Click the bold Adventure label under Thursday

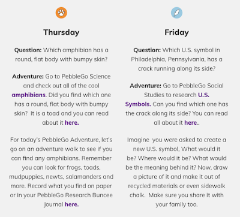pyautogui.click(x=28, y=76)
